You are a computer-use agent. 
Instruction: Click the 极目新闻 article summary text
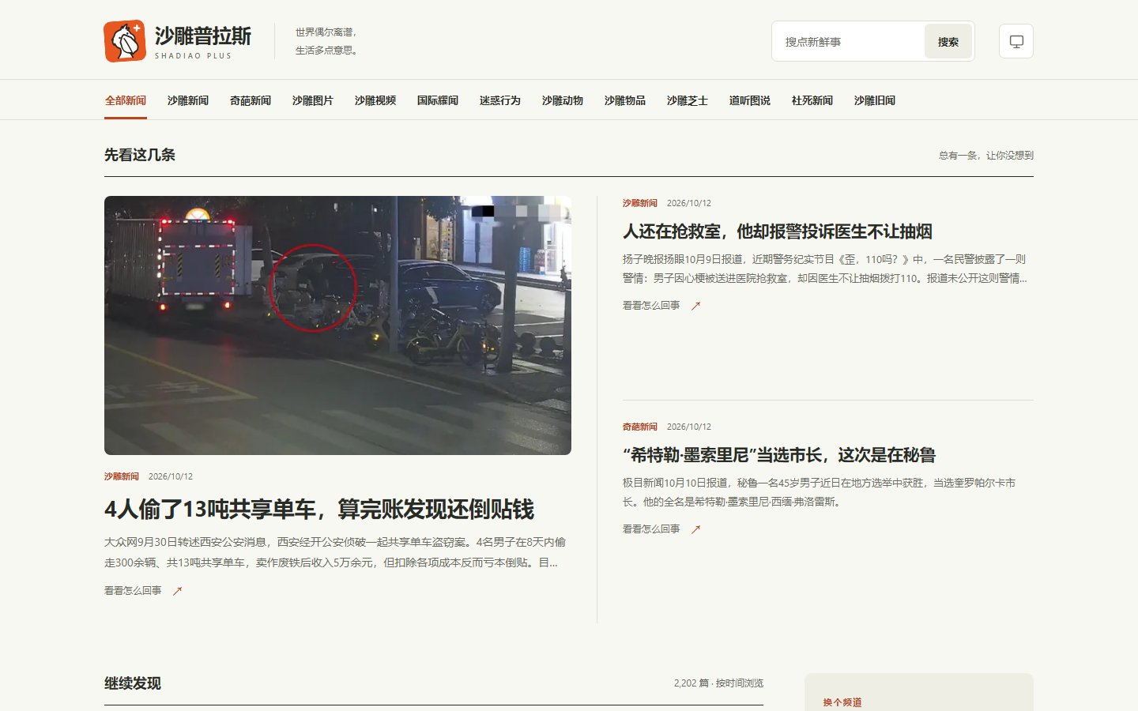coord(820,492)
